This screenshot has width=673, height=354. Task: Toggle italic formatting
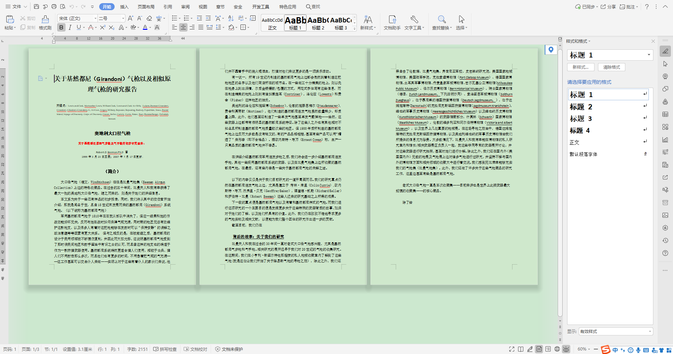click(x=70, y=27)
